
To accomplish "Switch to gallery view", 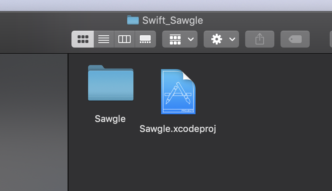I will tap(145, 39).
